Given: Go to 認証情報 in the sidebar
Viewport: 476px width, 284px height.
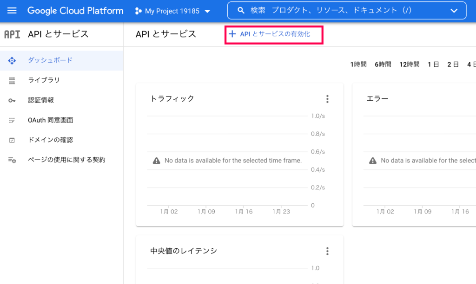Looking at the screenshot, I should click(x=62, y=100).
